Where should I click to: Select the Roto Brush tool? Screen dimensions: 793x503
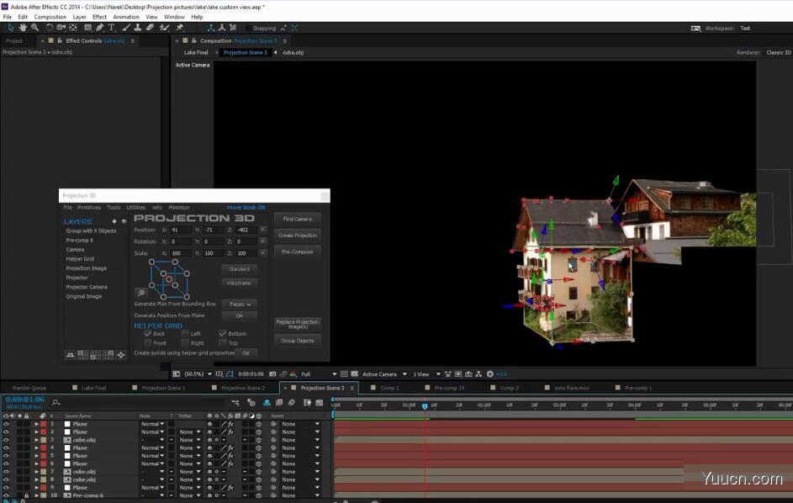point(164,28)
